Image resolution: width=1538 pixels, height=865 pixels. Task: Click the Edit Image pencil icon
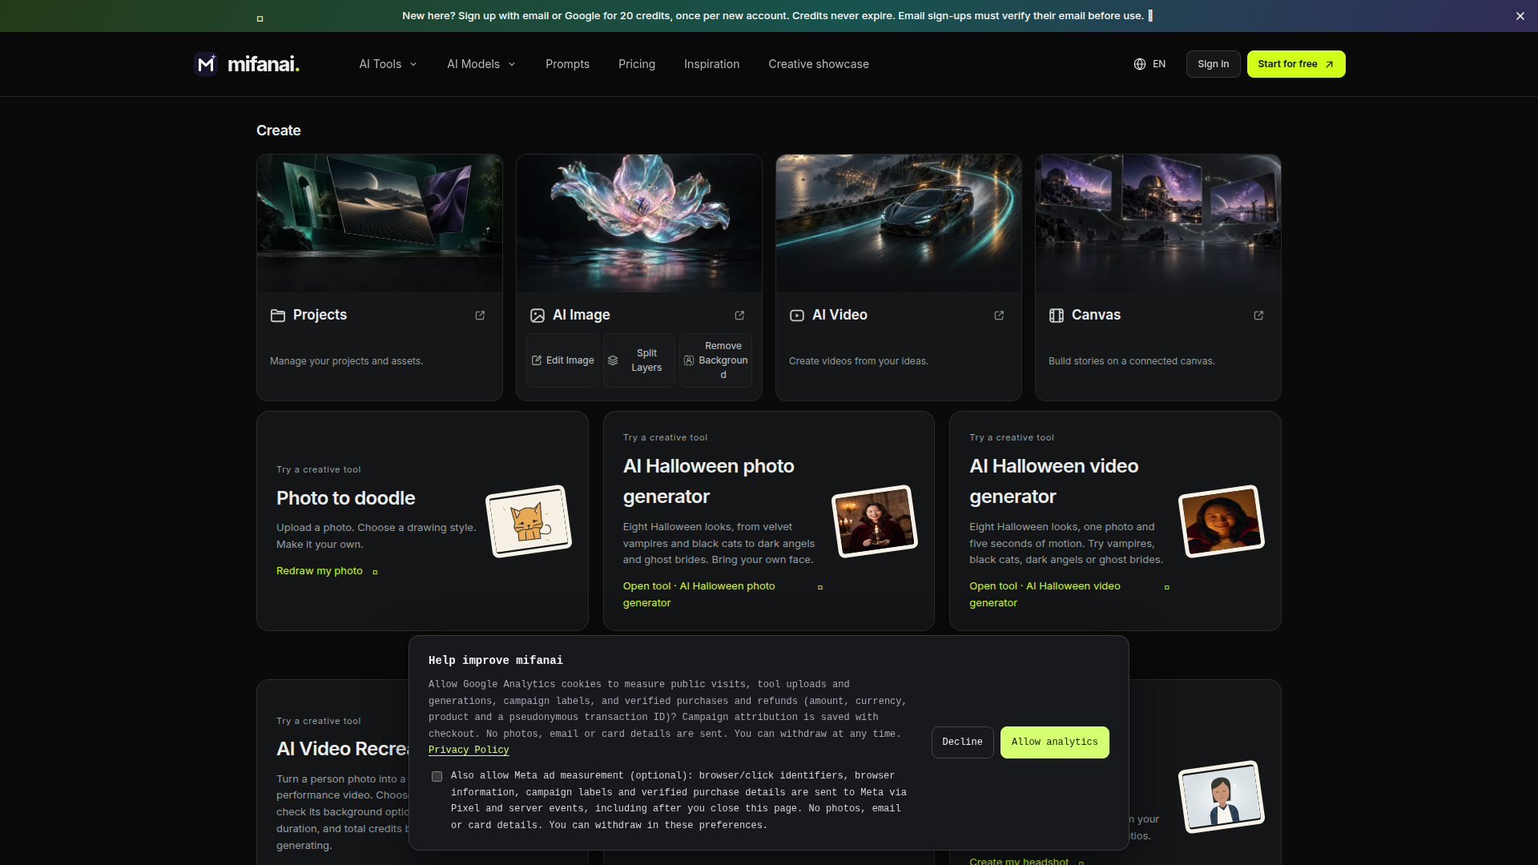click(537, 360)
